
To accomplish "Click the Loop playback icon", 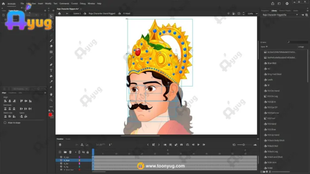I will tap(187, 145).
